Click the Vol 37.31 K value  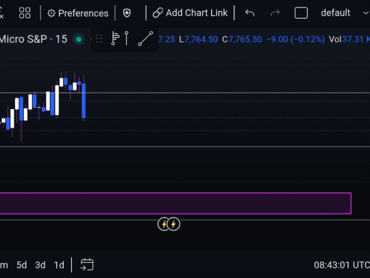349,39
